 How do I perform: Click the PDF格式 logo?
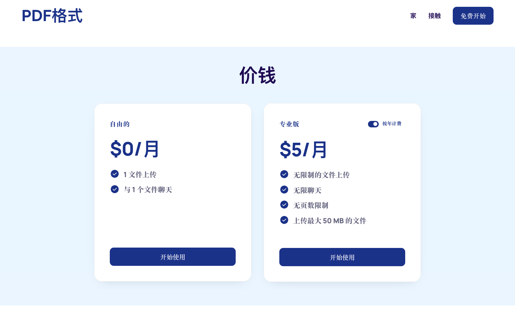pyautogui.click(x=52, y=16)
